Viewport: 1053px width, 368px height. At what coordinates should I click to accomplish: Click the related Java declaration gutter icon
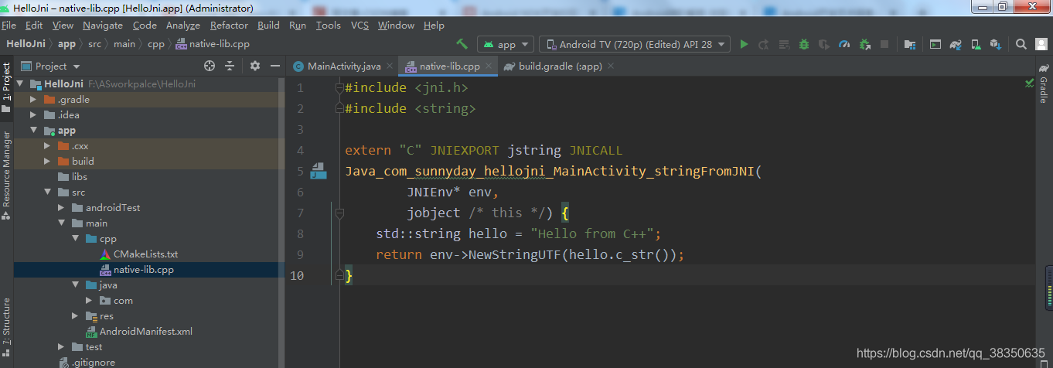pyautogui.click(x=319, y=171)
